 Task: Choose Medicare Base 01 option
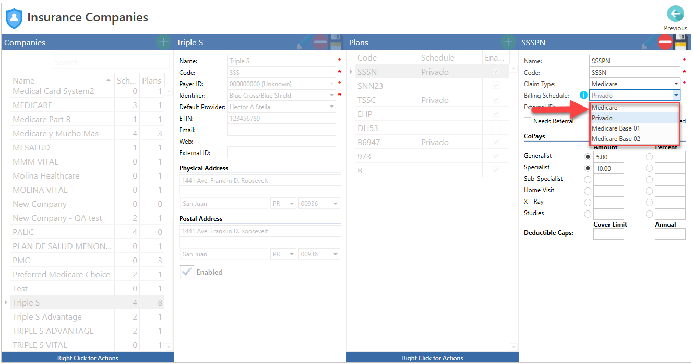click(635, 128)
